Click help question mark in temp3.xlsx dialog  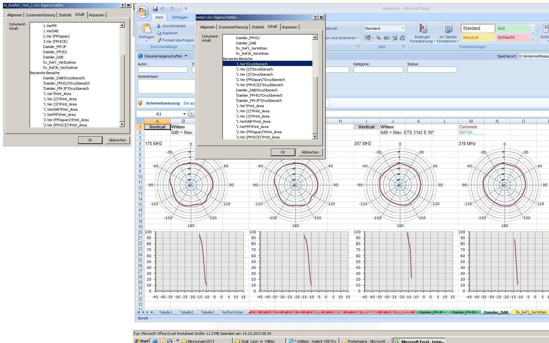(x=315, y=17)
